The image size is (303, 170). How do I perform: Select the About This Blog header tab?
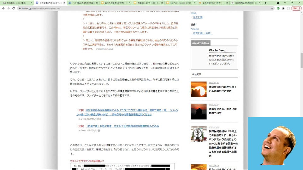(x=200, y=43)
